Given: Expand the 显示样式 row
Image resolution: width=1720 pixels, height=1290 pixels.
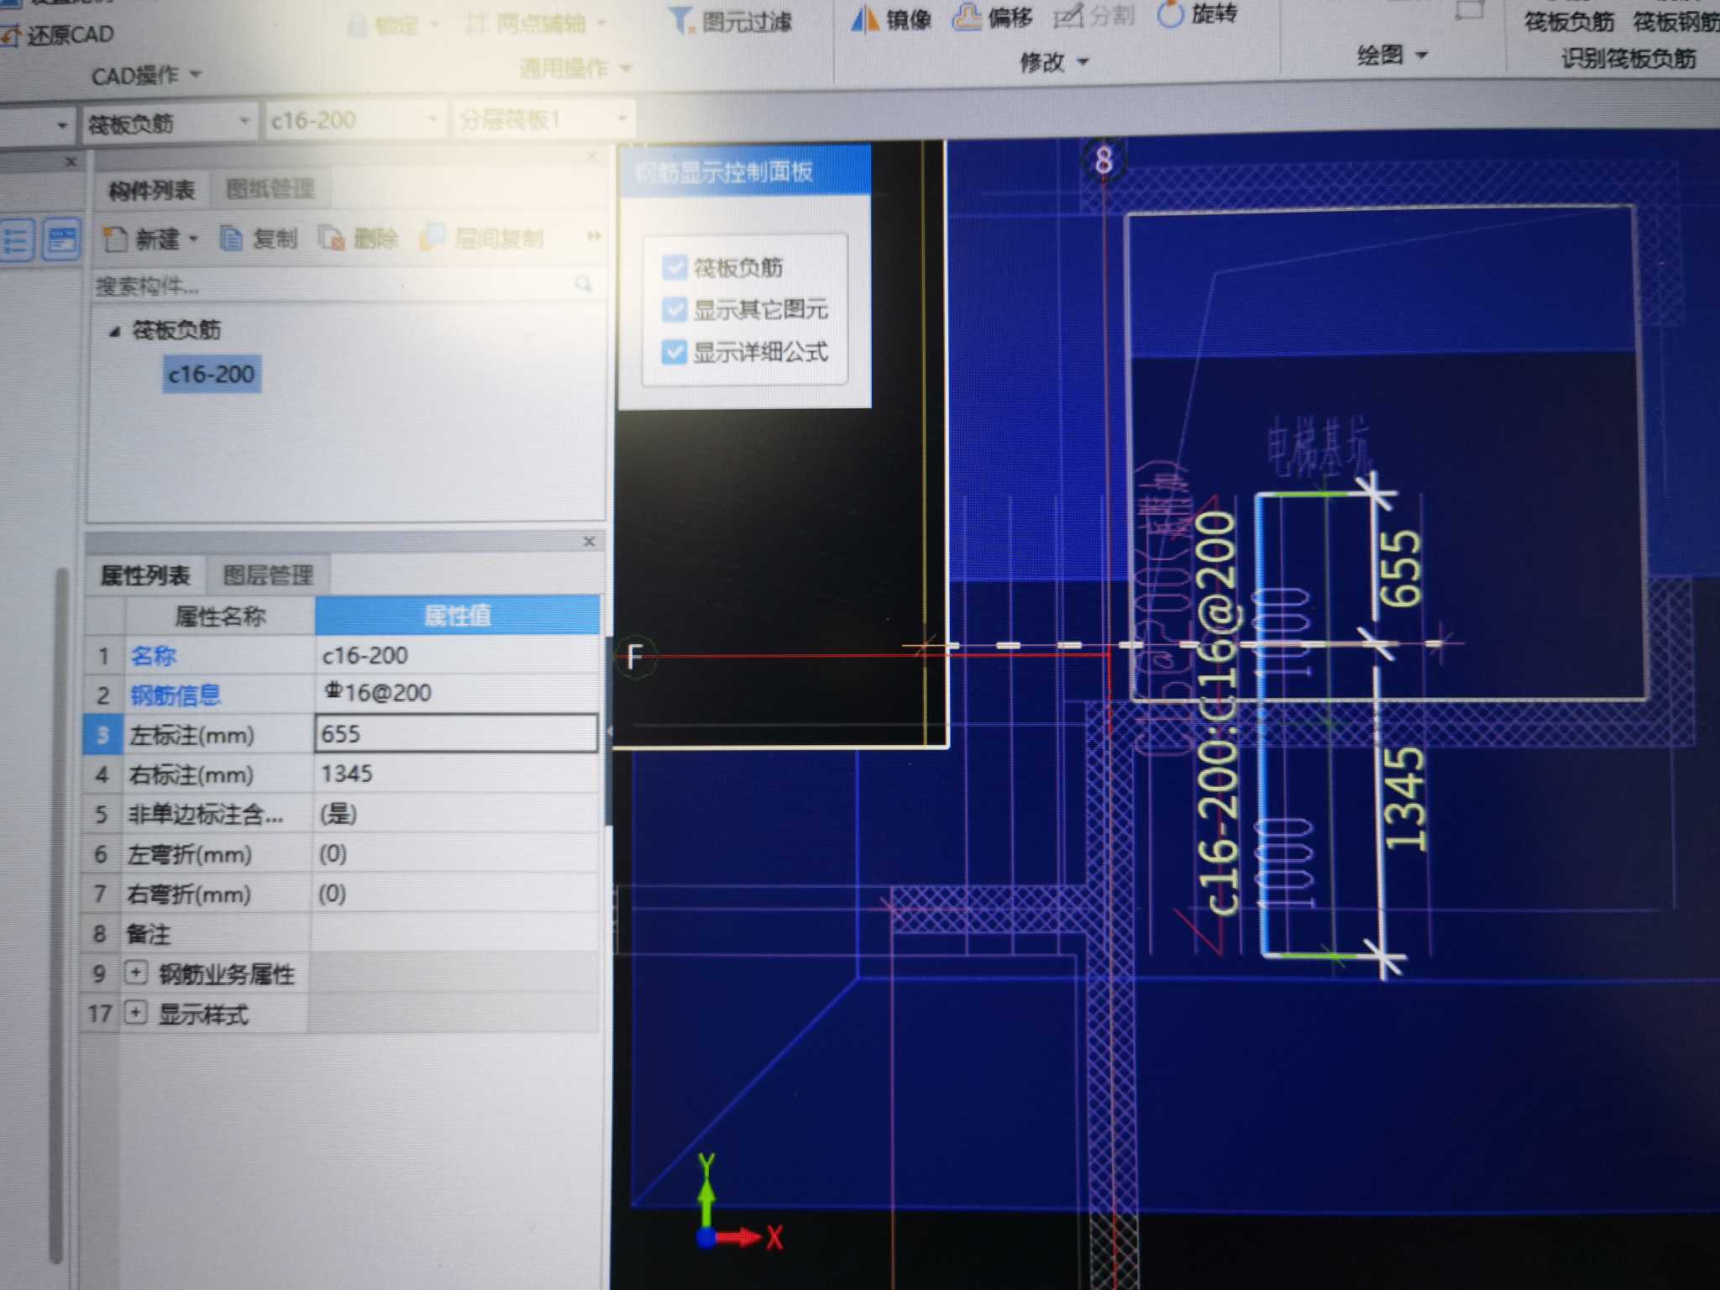Looking at the screenshot, I should (x=134, y=1012).
